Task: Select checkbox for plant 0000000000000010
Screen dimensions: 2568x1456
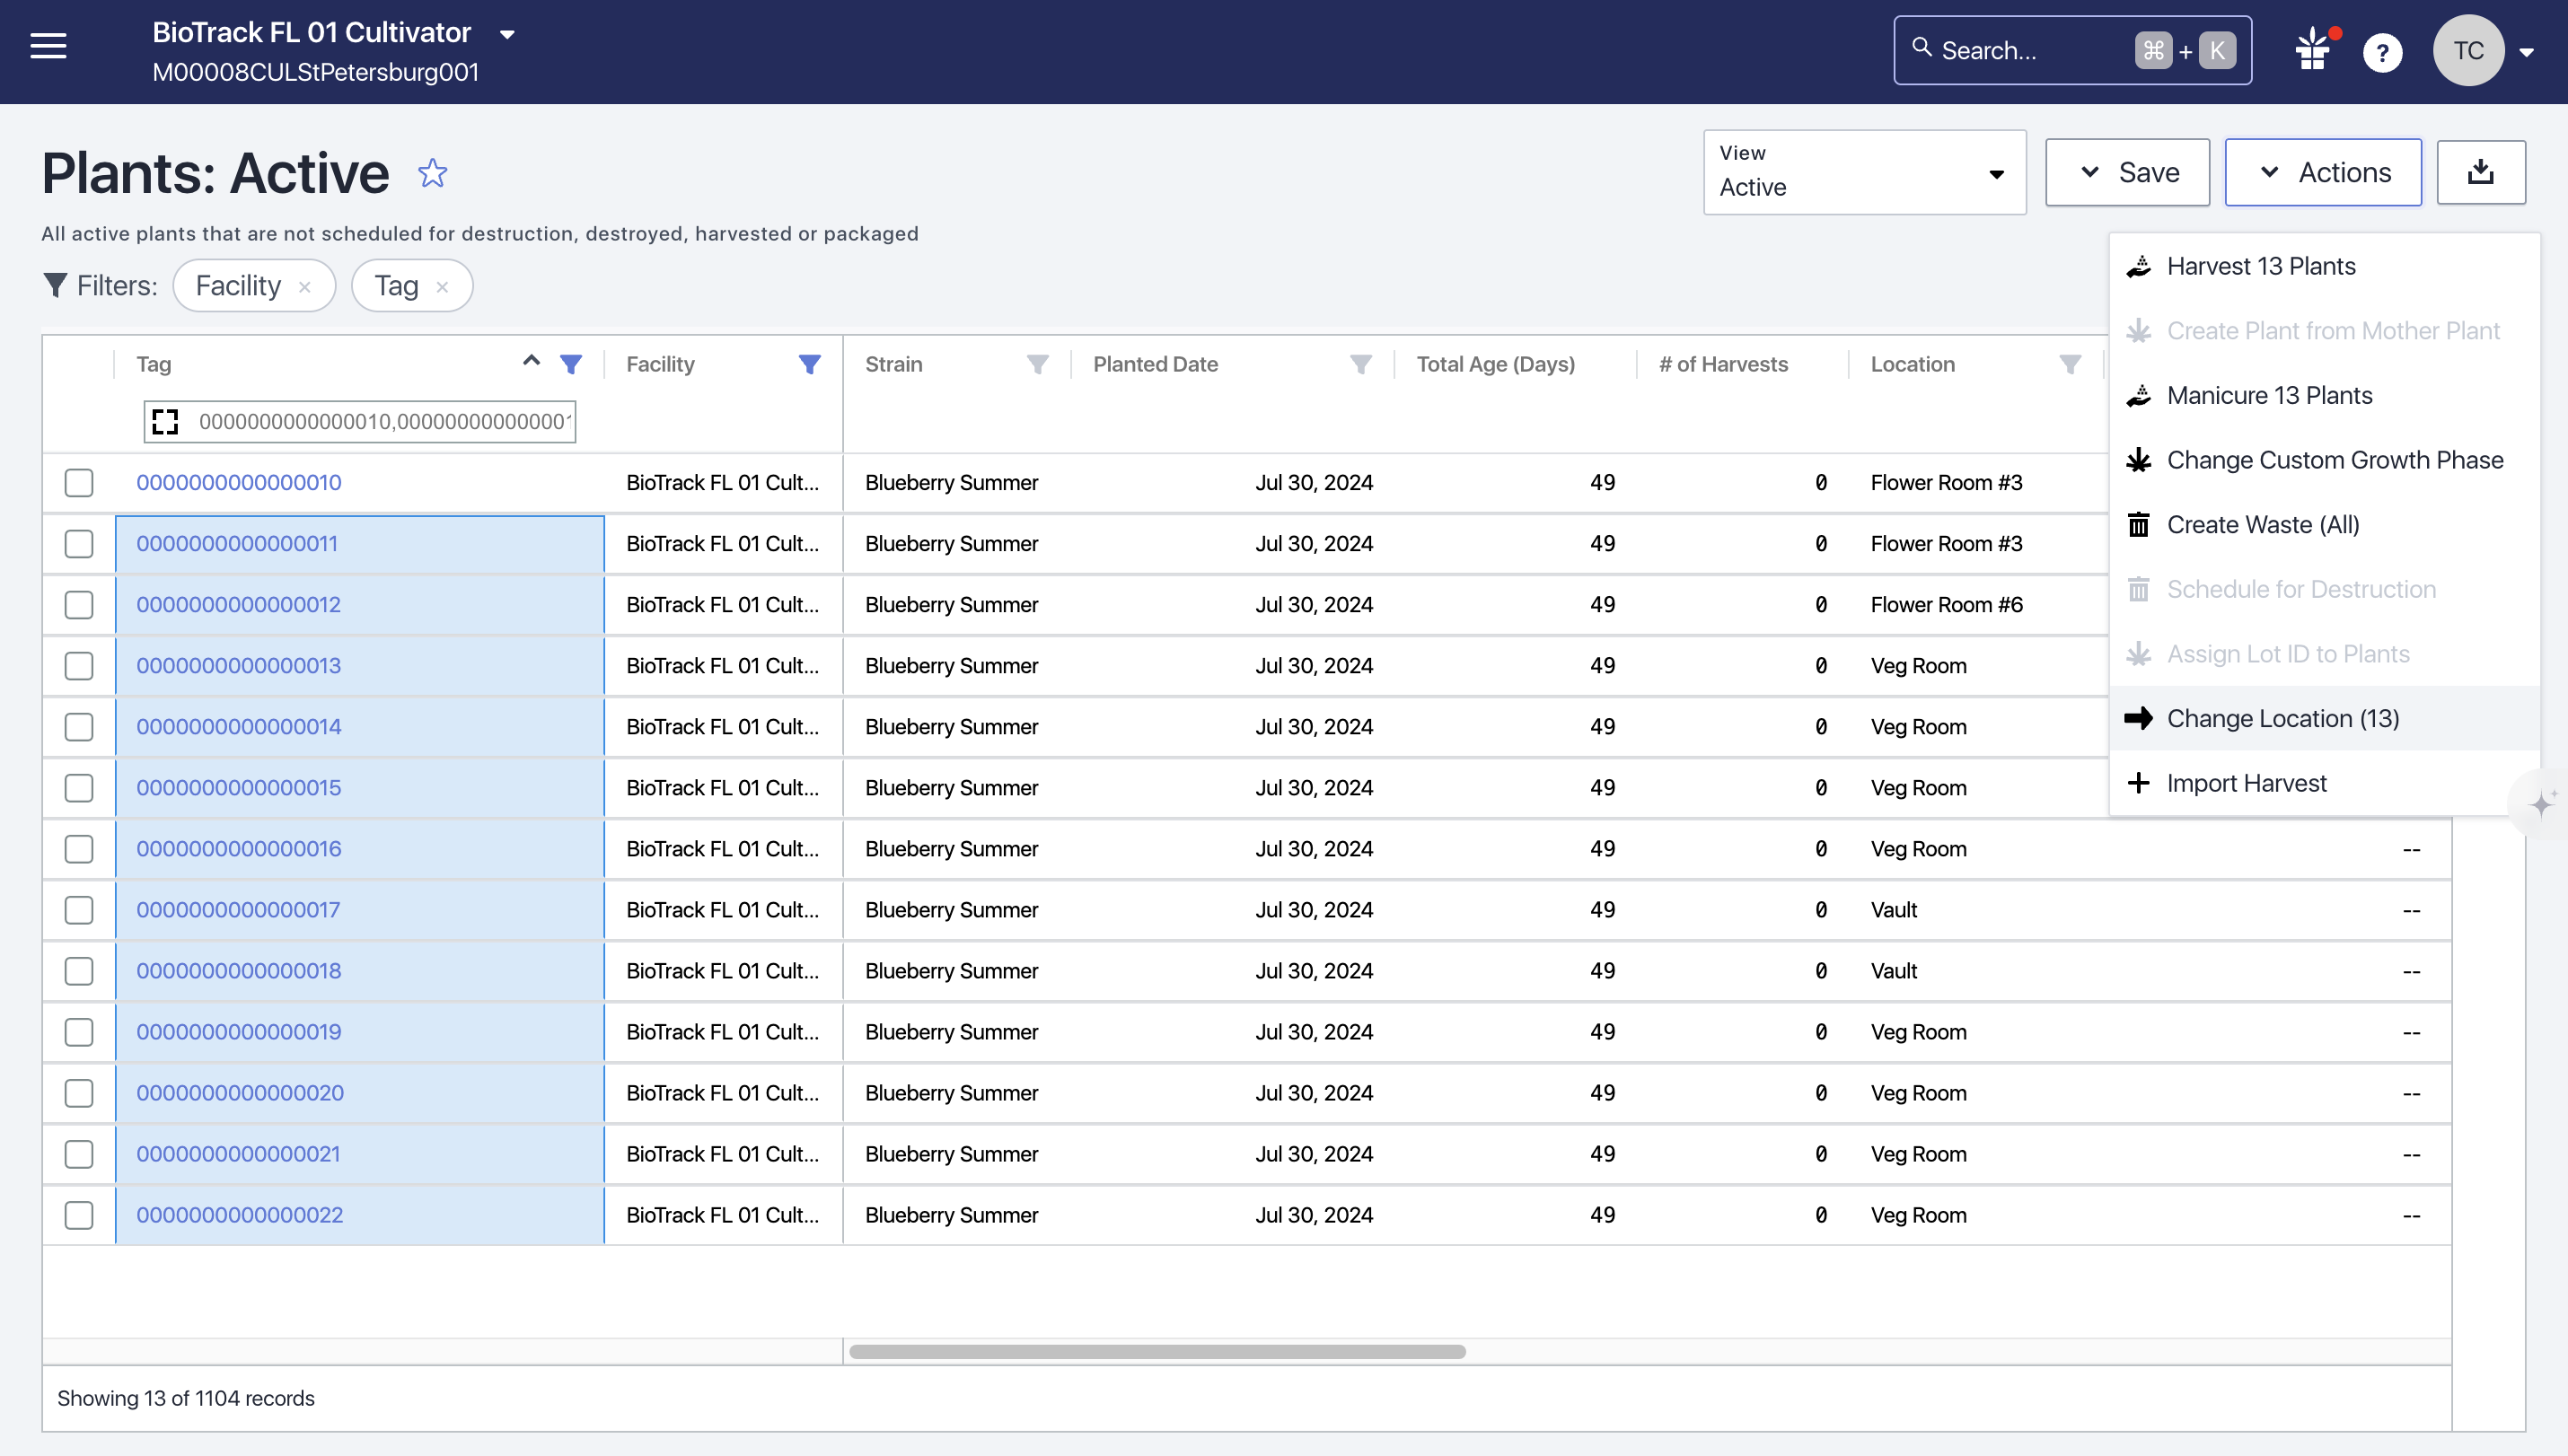Action: pos(79,483)
